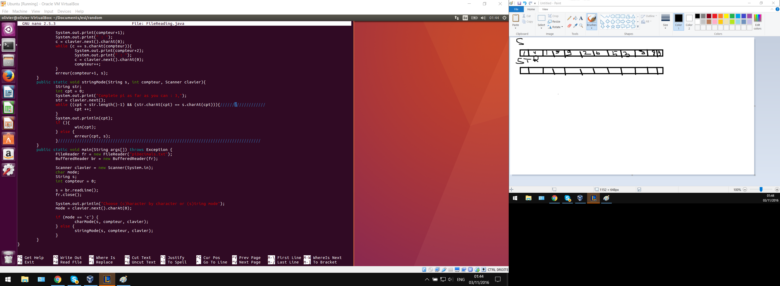Click the Resize button in Paint

pyautogui.click(x=554, y=21)
